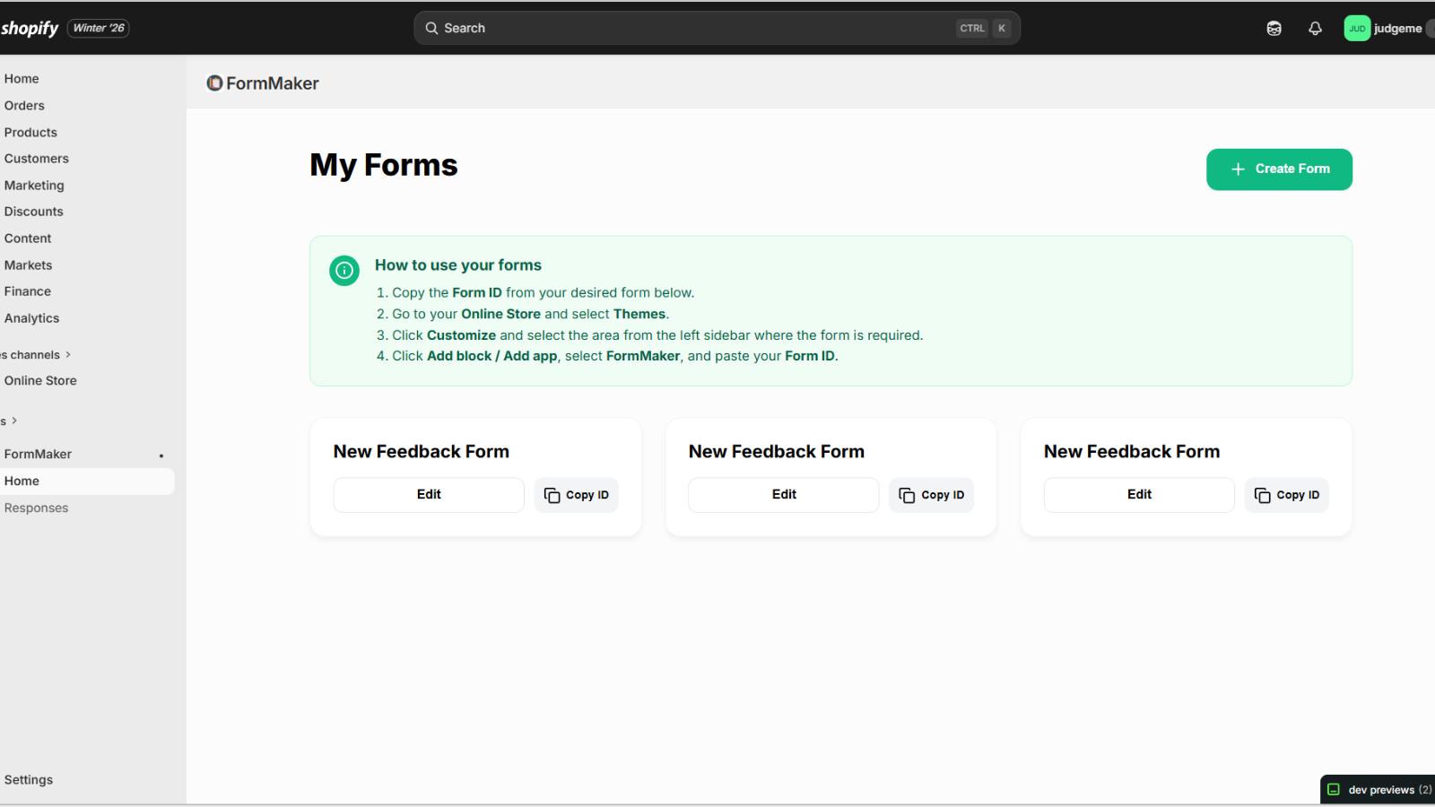
Task: Click the Shopify logo
Action: (30, 29)
